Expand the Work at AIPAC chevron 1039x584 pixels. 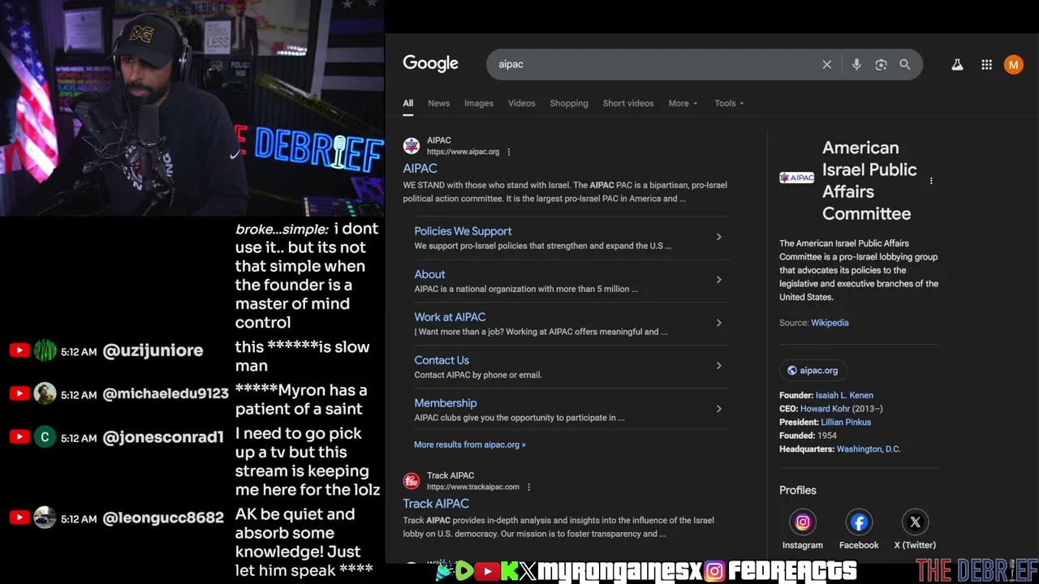tap(718, 323)
